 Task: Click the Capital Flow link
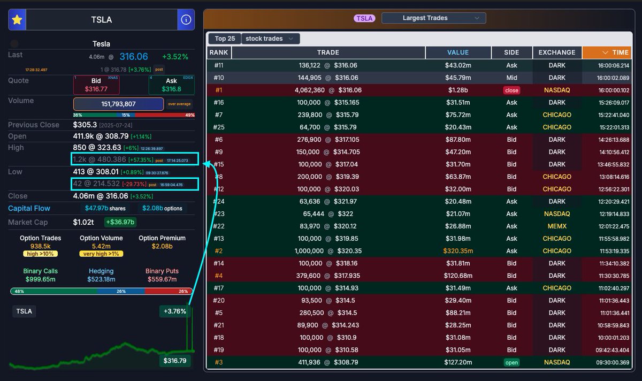point(29,209)
